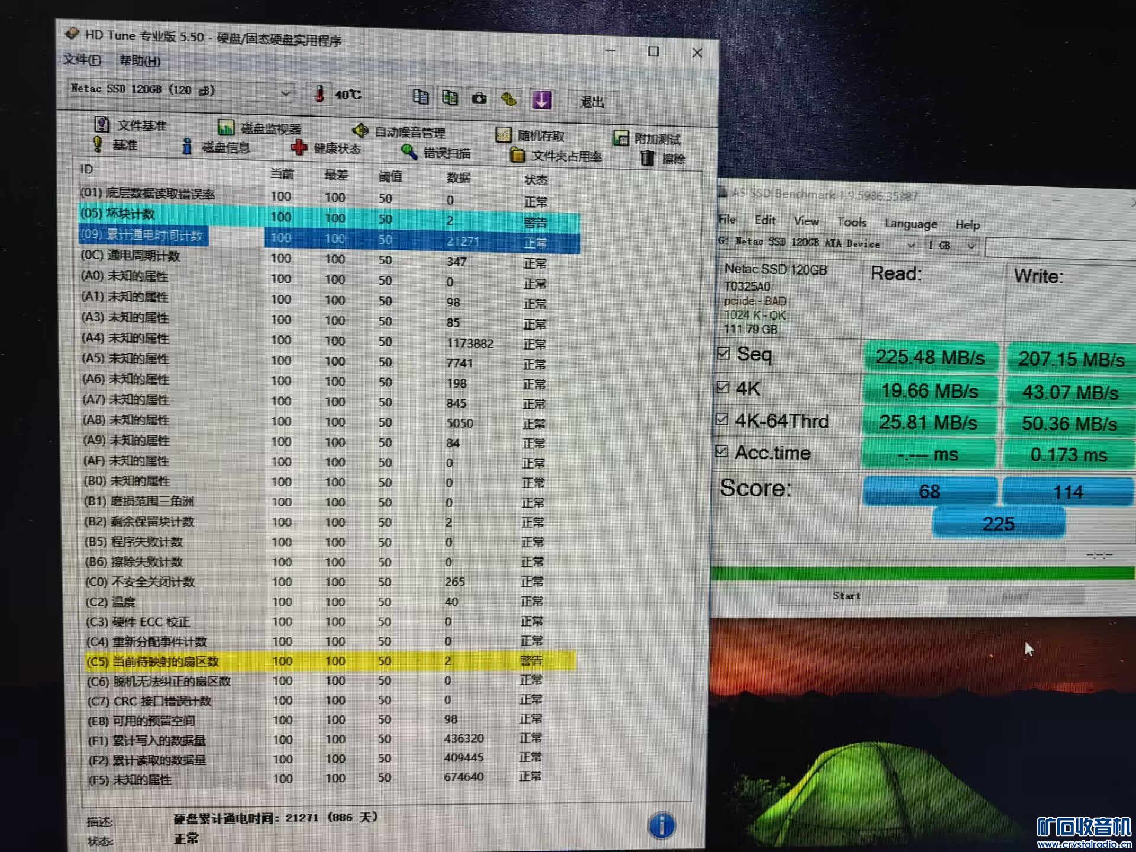Select the (C2) 温度 row
The image size is (1136, 852).
click(x=330, y=601)
